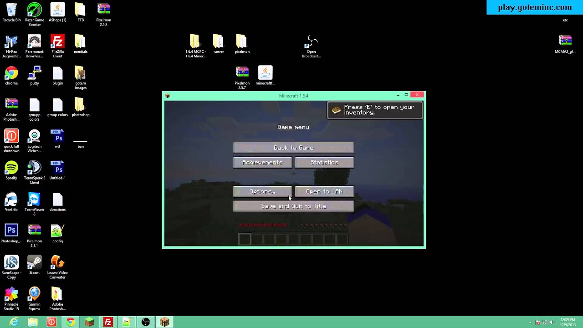This screenshot has width=583, height=328.
Task: Select the plugin file icon
Action: click(57, 76)
